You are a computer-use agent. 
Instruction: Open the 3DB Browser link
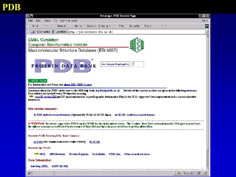57,154
